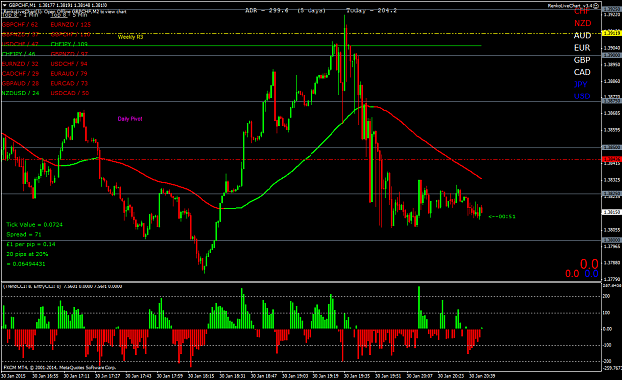The image size is (622, 380).
Task: Click the 'USDCAD / 50' pair entry
Action: 69,93
